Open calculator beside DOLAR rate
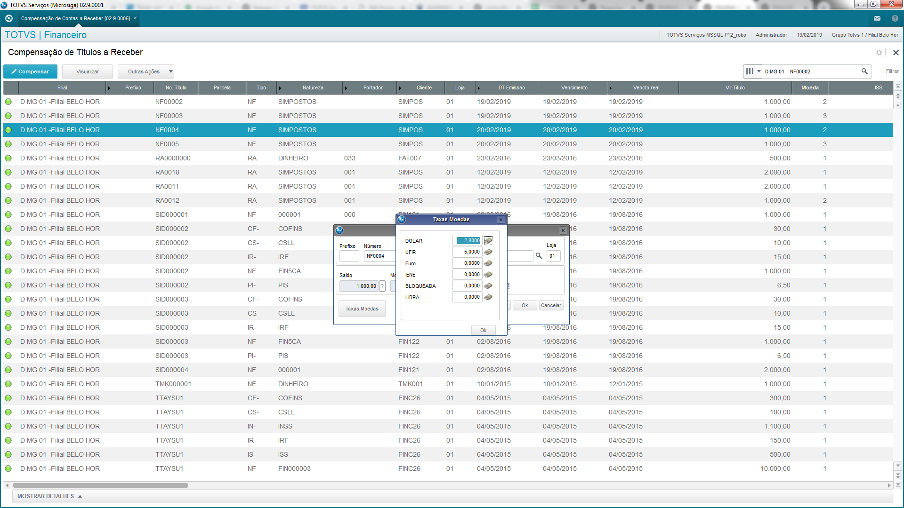Viewport: 904px width, 508px height. (x=488, y=241)
